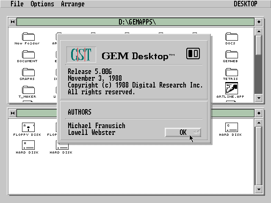Image resolution: width=271 pixels, height=203 pixels.
Task: Click the GST logo in the dialog
Action: click(x=81, y=55)
